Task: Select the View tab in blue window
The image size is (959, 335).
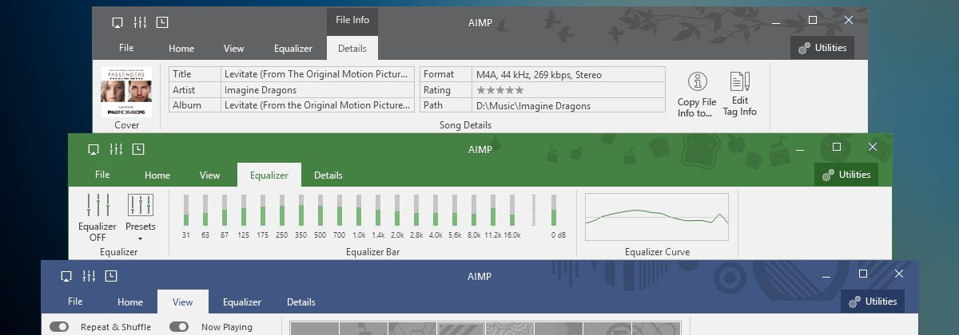Action: pyautogui.click(x=183, y=301)
